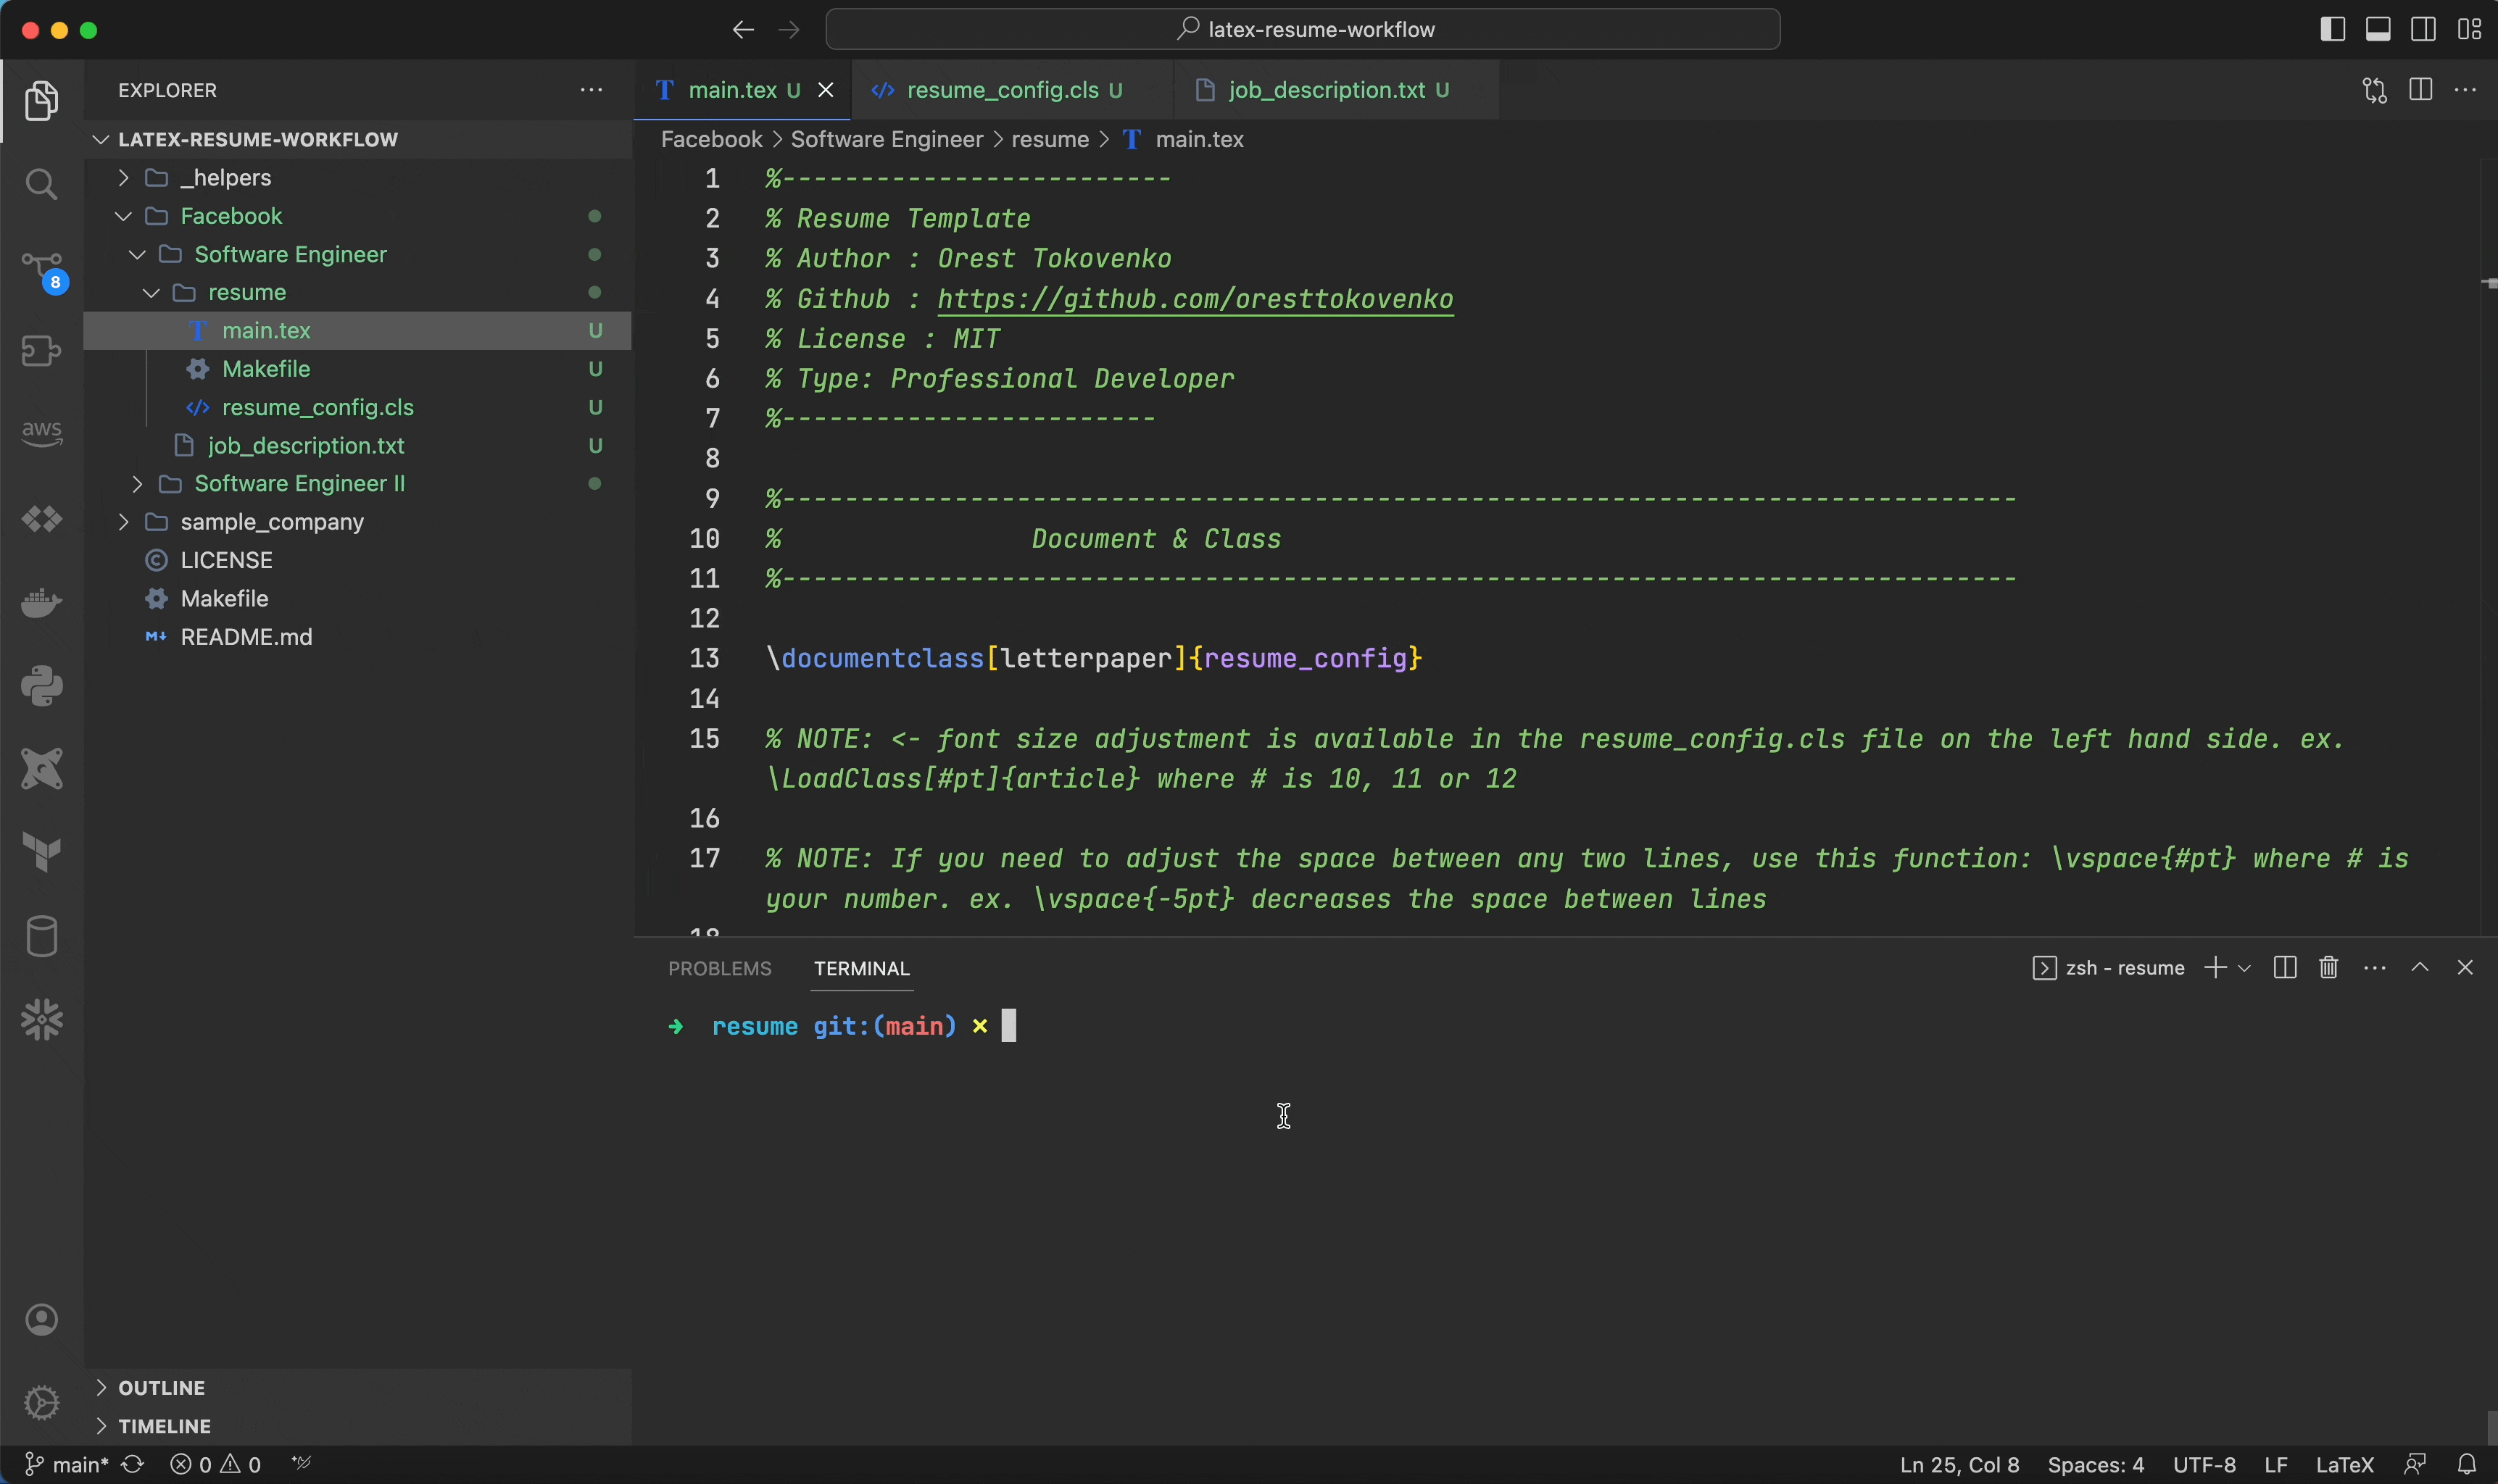Open the Extensions view icon
Screen dimensions: 2498x1484
(x=41, y=351)
